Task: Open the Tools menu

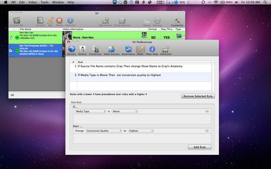Action: (x=44, y=2)
